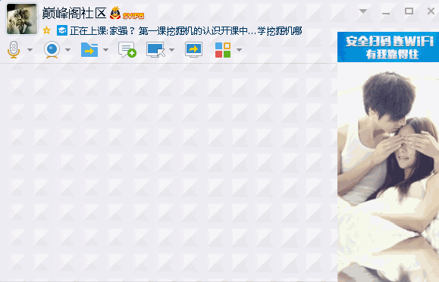Click the blue classroom graduation cap icon
Viewport: 439px width, 282px height.
(62, 30)
